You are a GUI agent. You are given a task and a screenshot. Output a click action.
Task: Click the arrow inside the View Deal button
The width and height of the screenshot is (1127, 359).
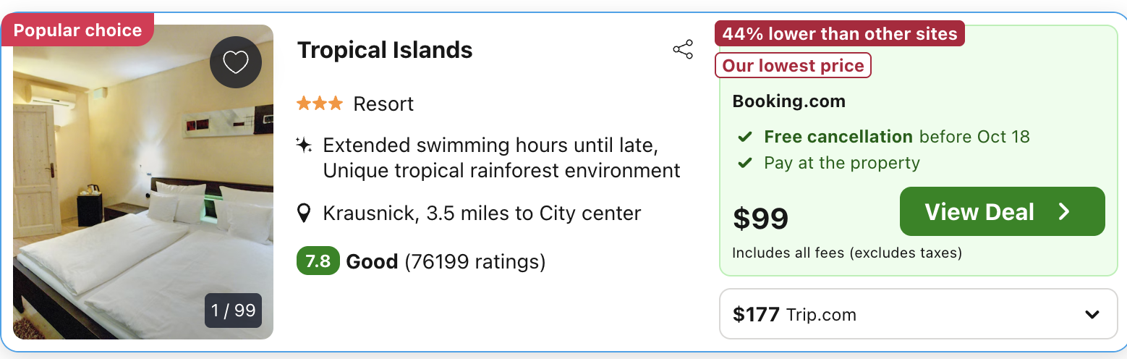1064,211
